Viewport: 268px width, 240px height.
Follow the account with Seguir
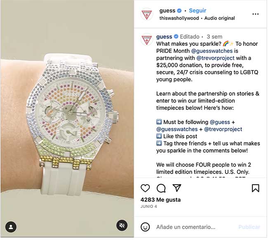click(x=197, y=11)
